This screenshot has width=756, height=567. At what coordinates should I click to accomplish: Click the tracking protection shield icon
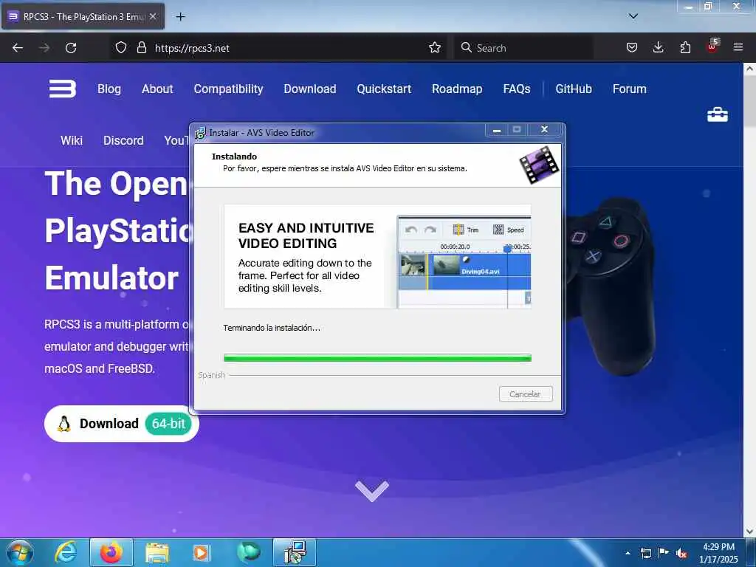tap(121, 47)
